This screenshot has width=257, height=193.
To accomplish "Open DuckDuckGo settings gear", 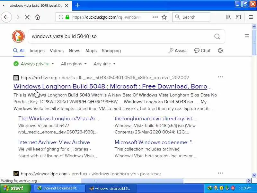I will (221, 51).
